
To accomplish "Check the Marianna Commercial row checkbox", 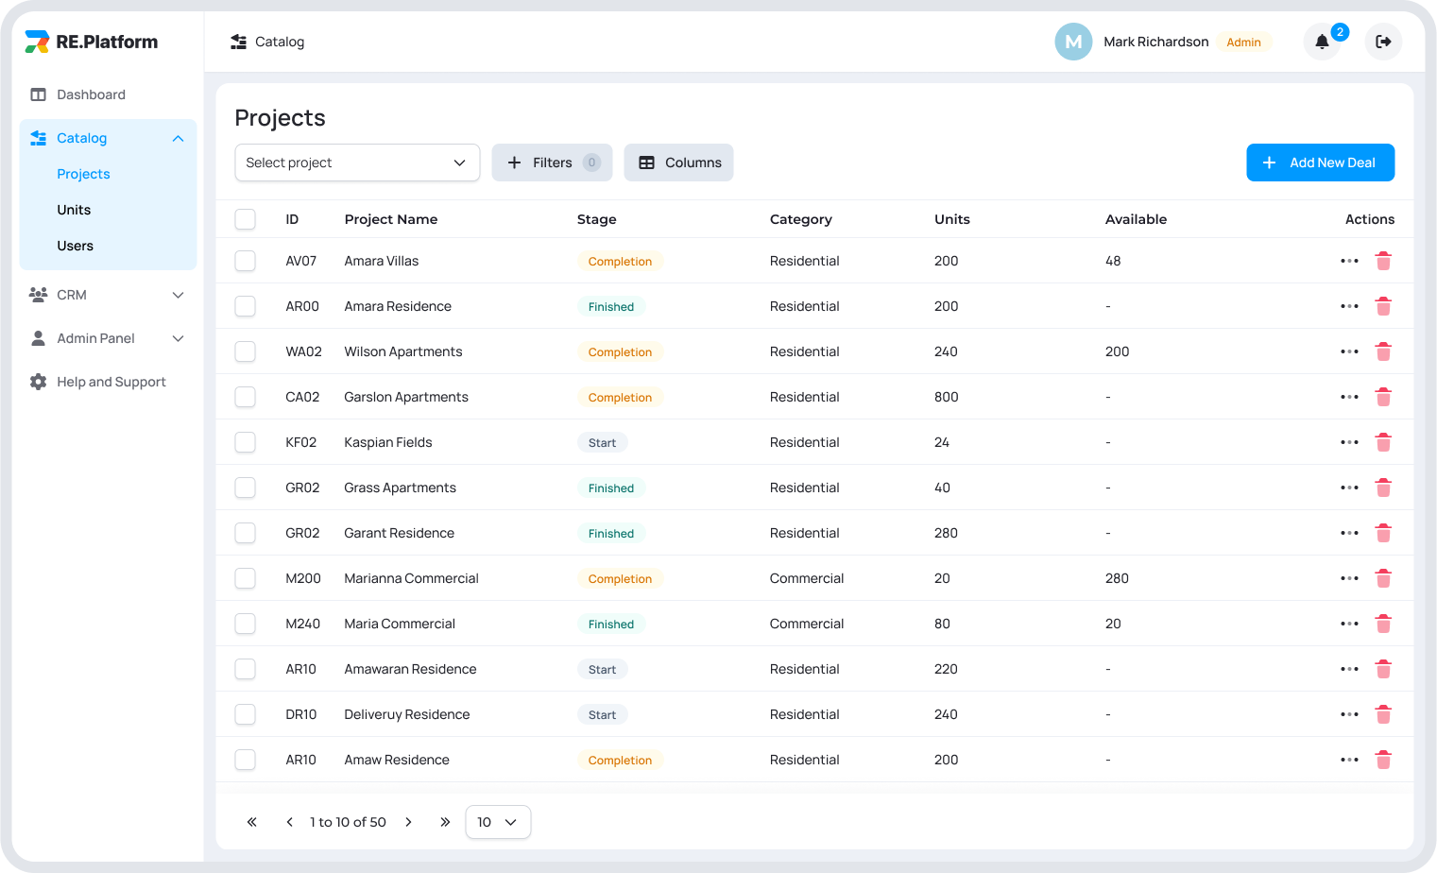I will pyautogui.click(x=246, y=578).
